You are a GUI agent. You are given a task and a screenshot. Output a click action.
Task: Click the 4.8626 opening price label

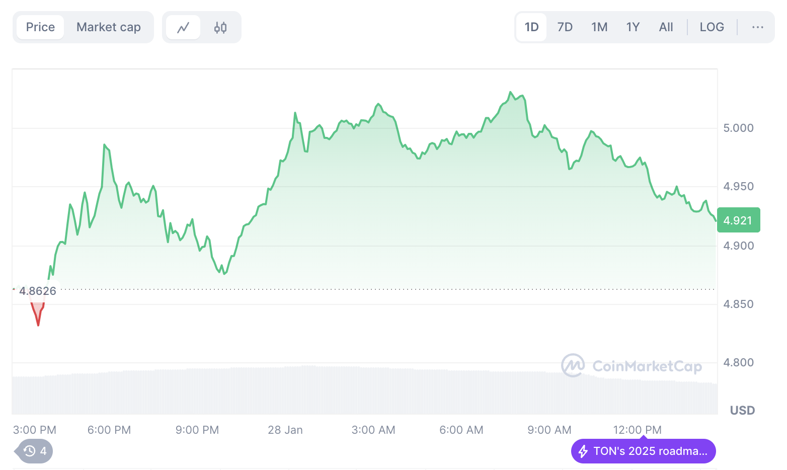[37, 291]
